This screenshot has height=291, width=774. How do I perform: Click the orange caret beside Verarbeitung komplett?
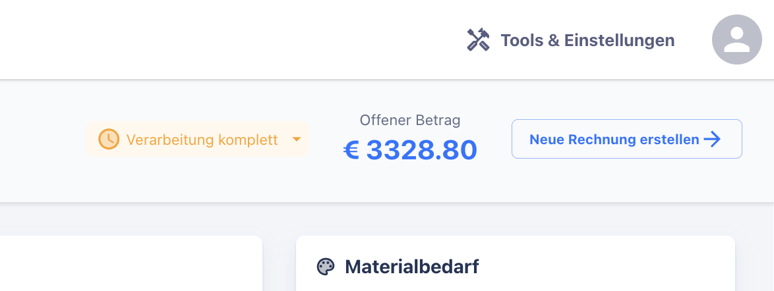pos(297,140)
